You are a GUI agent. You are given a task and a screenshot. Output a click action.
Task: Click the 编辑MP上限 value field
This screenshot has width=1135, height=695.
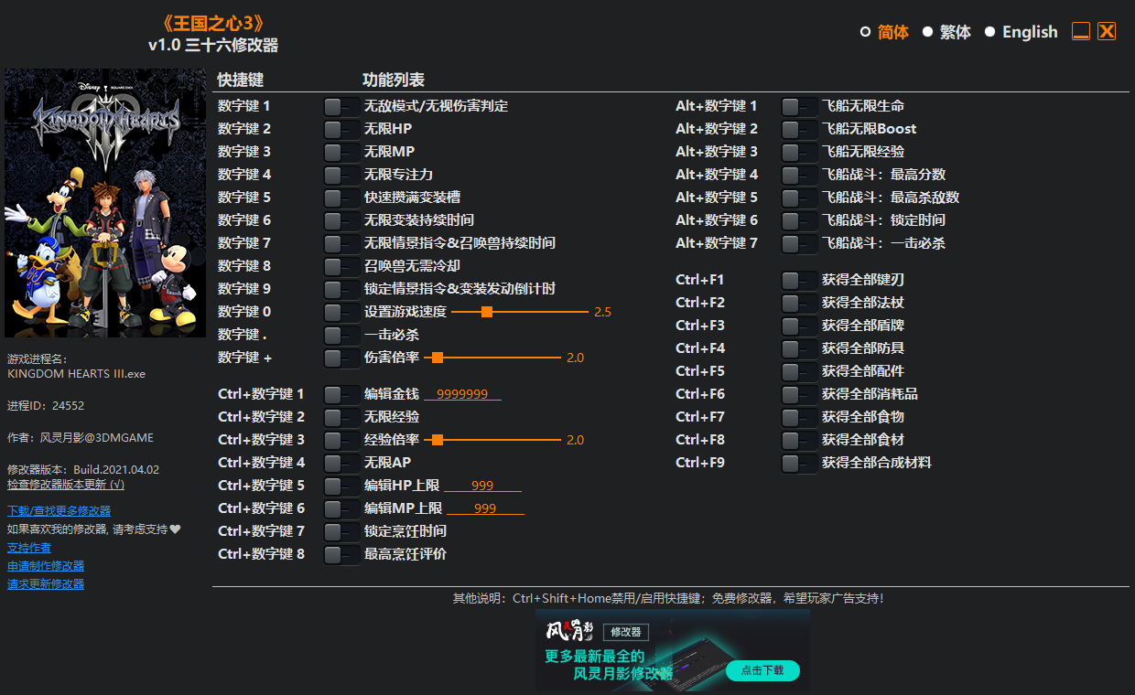coord(485,508)
